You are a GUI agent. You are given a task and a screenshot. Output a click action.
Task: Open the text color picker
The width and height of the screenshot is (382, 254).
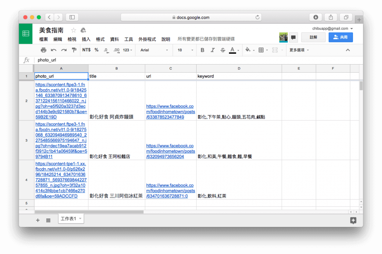click(232, 50)
